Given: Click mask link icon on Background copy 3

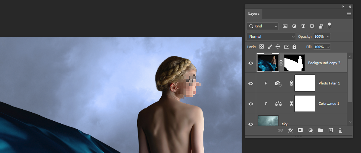Looking at the screenshot, I should (x=281, y=63).
